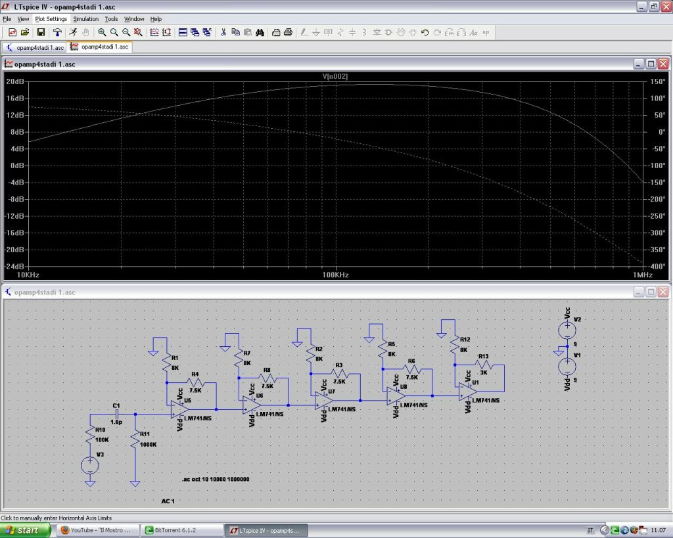Click the Run simulation icon

pos(74,32)
